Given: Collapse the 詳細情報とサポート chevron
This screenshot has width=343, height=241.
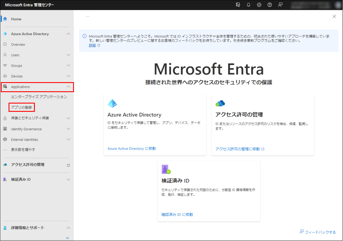Looking at the screenshot, I should (x=68, y=228).
